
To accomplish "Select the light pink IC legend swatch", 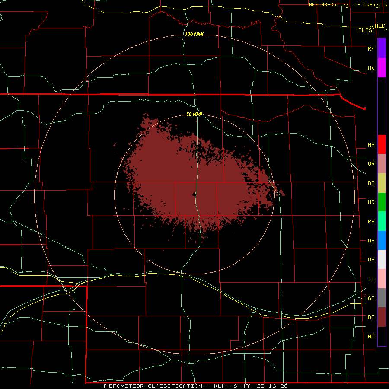I will point(382,279).
